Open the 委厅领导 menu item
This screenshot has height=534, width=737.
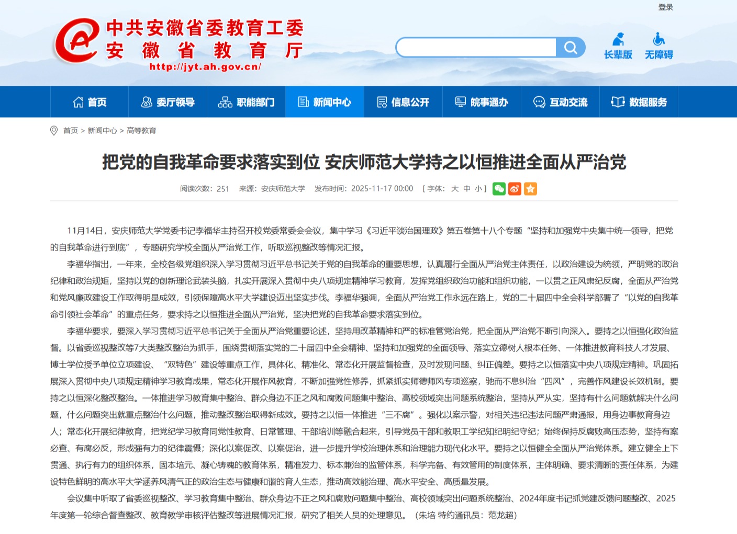click(x=168, y=102)
